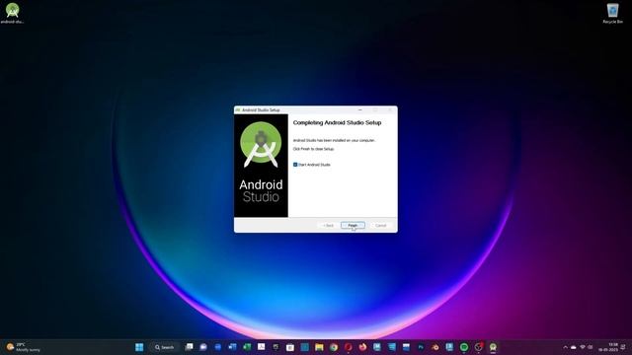Launch Google Chrome from the taskbar
632x355 pixels.
(334, 347)
